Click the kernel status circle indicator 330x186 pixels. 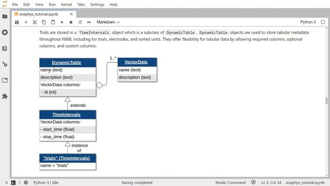(x=323, y=22)
